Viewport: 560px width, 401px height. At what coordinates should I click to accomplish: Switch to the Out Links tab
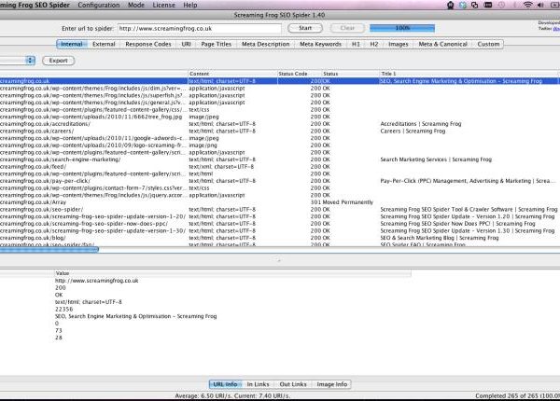point(293,384)
